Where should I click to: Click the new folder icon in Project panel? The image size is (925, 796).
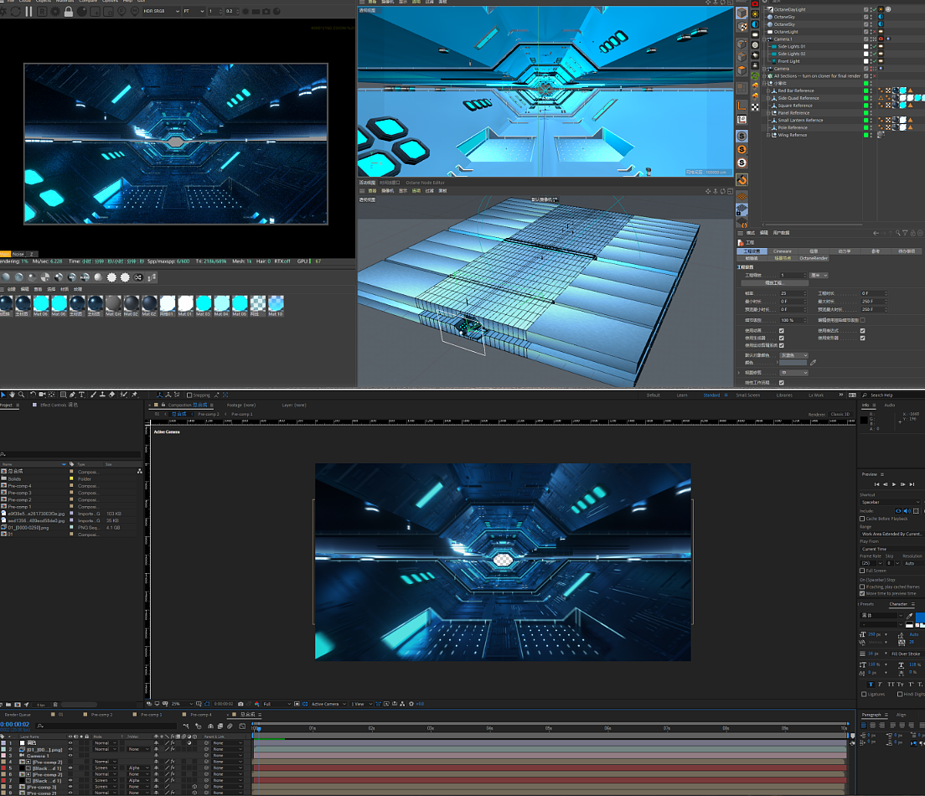8,705
